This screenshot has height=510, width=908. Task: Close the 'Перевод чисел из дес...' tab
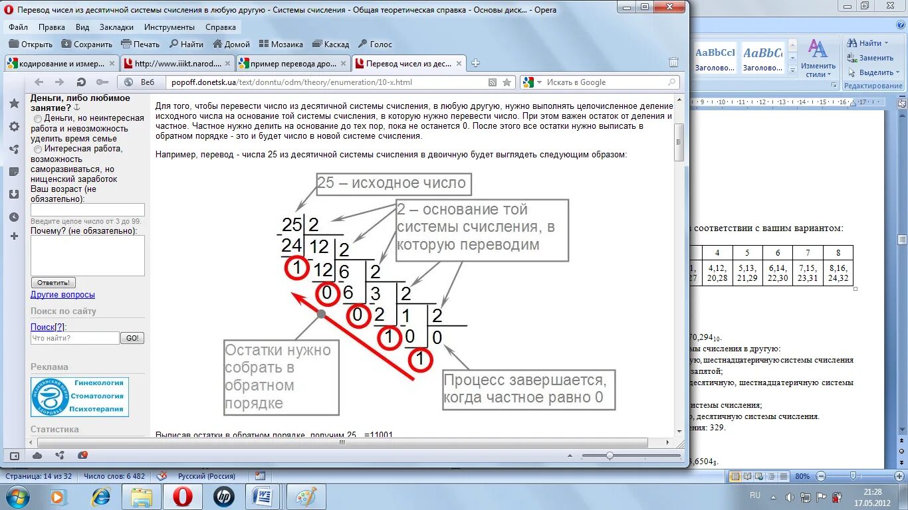pos(458,64)
